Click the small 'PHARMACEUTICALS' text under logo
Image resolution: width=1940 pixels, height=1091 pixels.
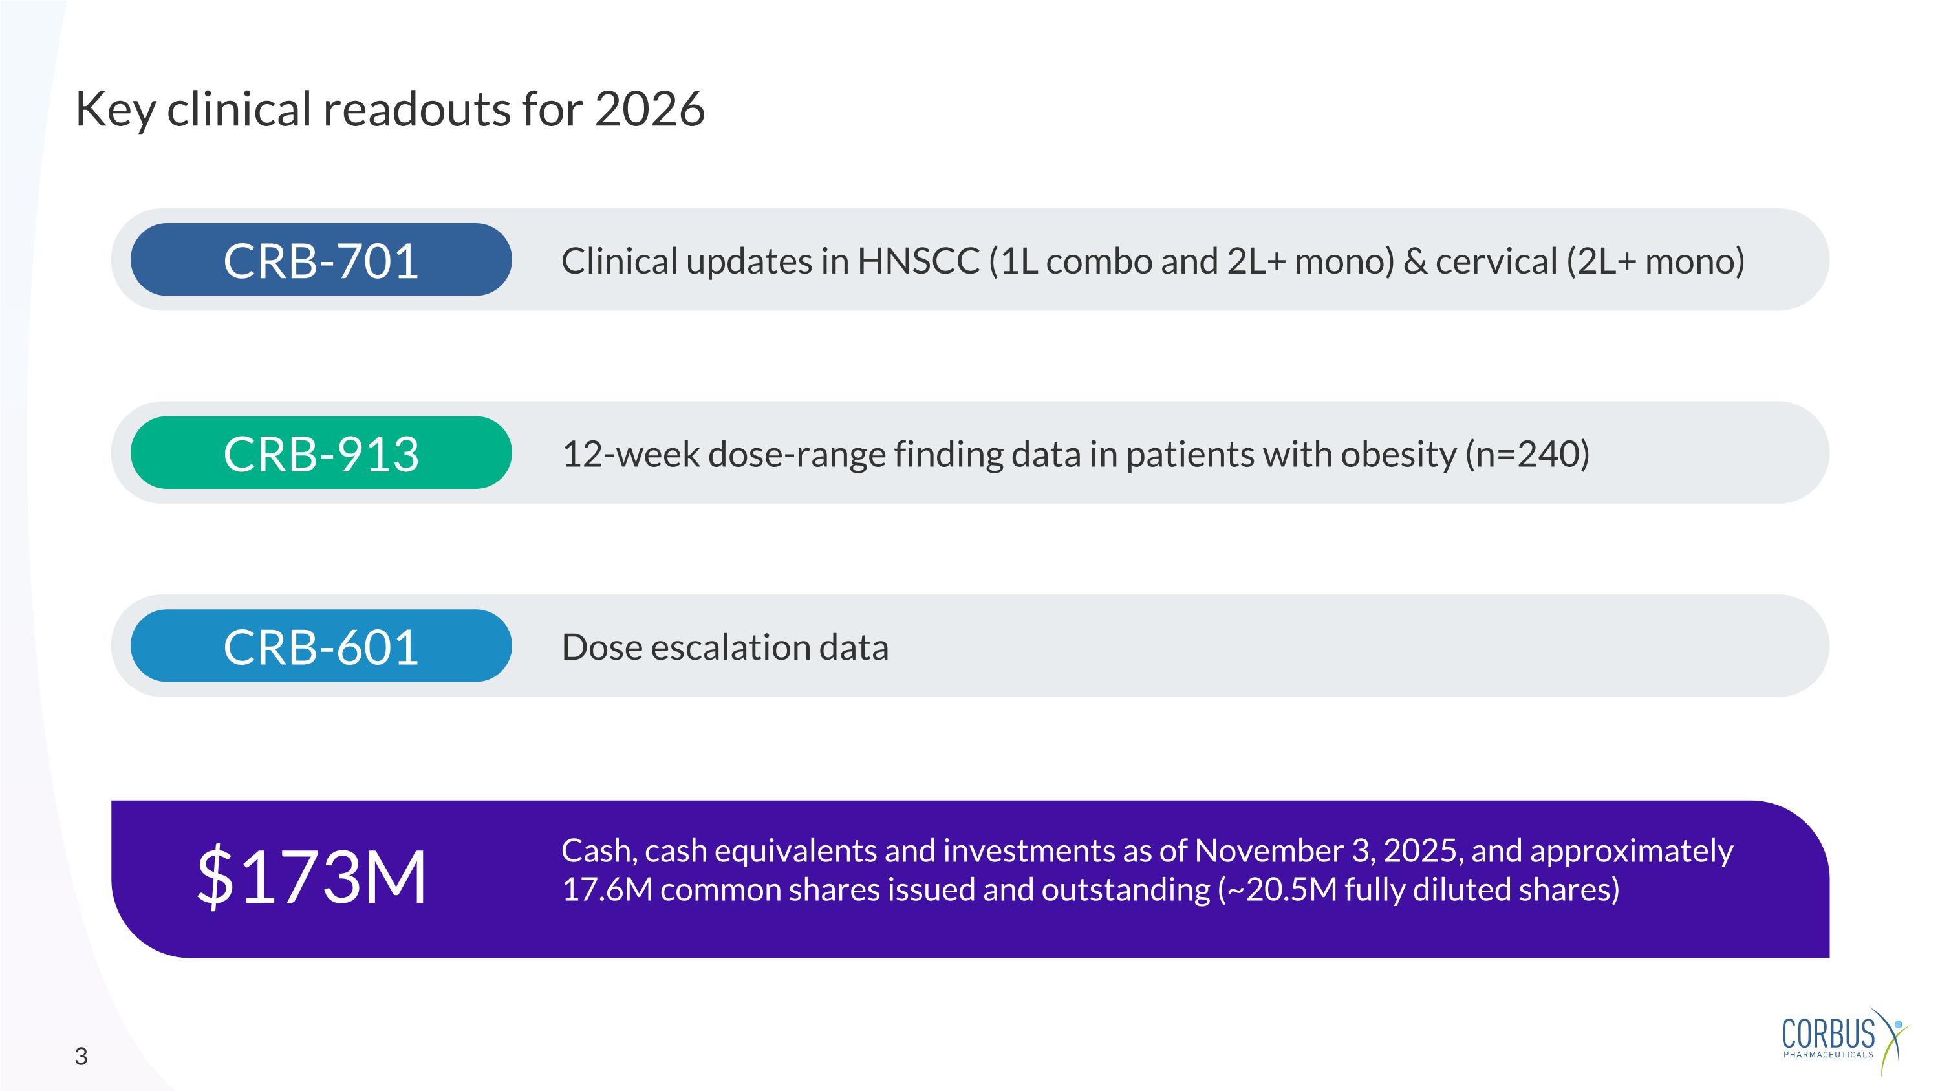pyautogui.click(x=1827, y=1055)
